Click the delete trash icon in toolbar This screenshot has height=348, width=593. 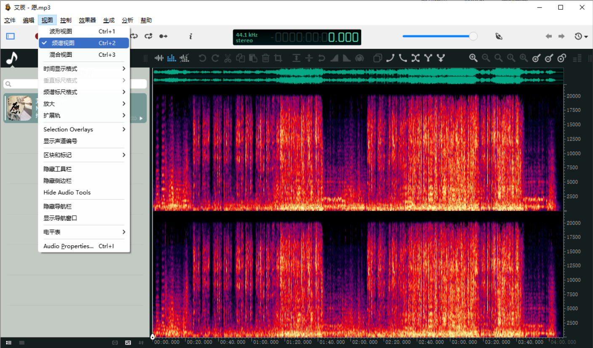pos(266,58)
